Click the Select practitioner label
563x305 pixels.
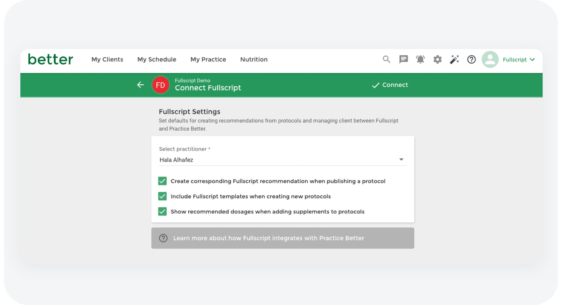[x=185, y=149]
